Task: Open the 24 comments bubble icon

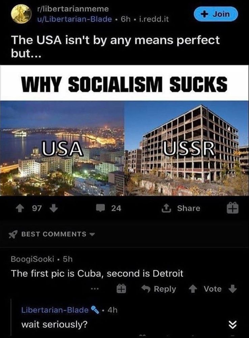Action: [100, 208]
